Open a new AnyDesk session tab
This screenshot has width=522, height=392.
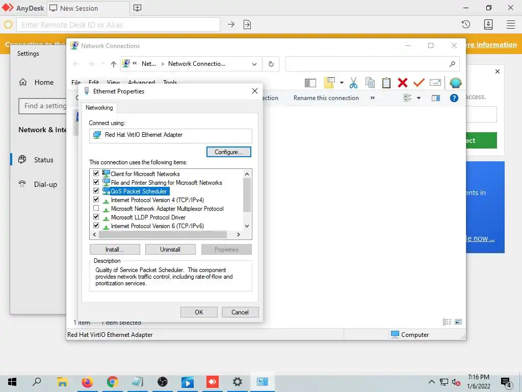tap(137, 8)
